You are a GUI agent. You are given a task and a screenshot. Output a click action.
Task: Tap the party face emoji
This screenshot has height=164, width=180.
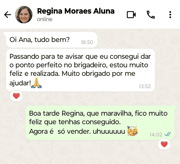click(x=132, y=131)
